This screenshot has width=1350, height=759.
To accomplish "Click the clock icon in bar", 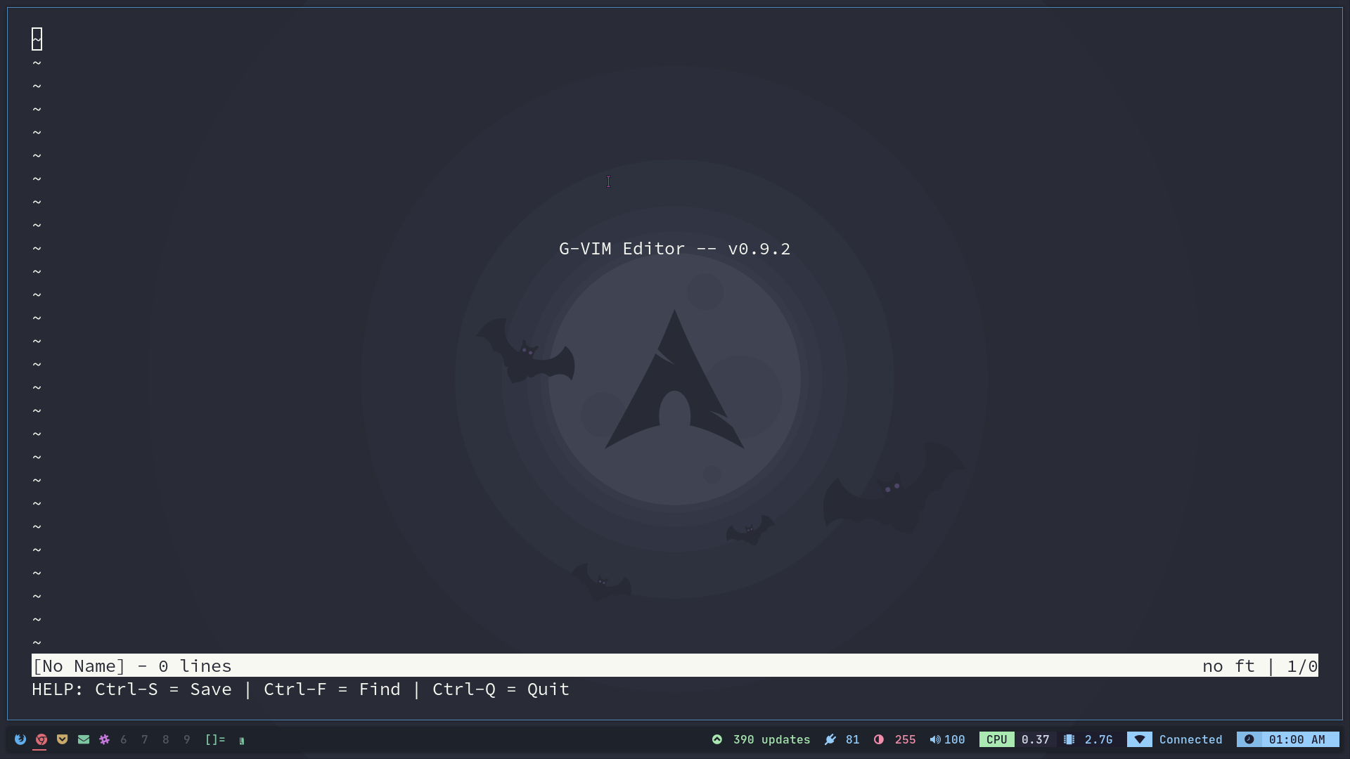I will click(x=1249, y=739).
